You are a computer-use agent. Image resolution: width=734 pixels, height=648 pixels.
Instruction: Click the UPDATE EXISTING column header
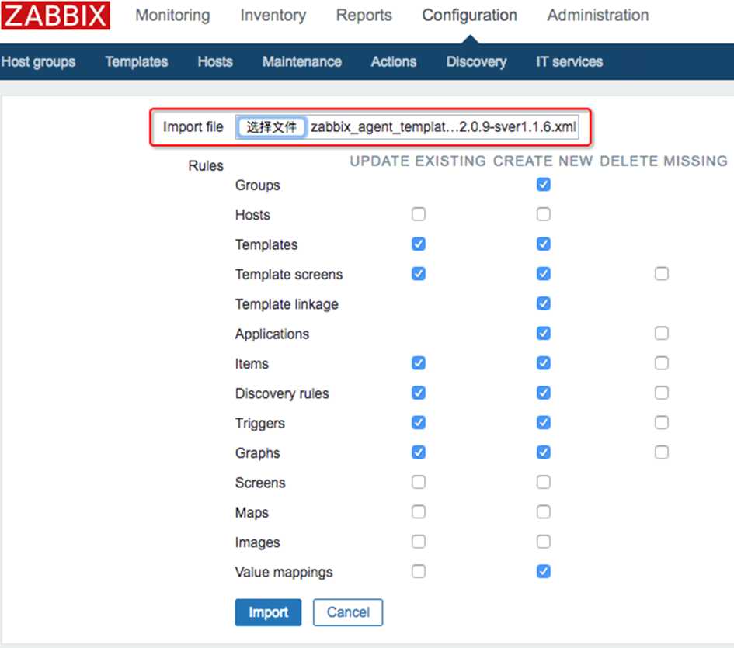click(x=418, y=161)
